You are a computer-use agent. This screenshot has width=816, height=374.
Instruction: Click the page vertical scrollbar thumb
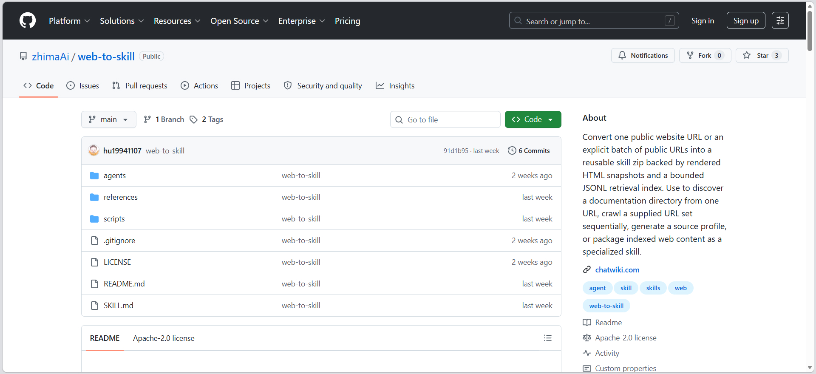[x=810, y=31]
